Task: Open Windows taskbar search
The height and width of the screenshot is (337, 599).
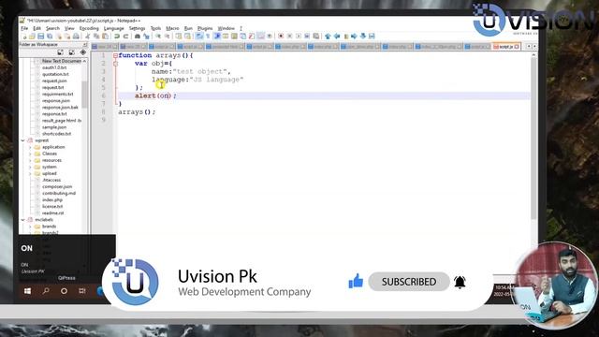Action: [46, 291]
